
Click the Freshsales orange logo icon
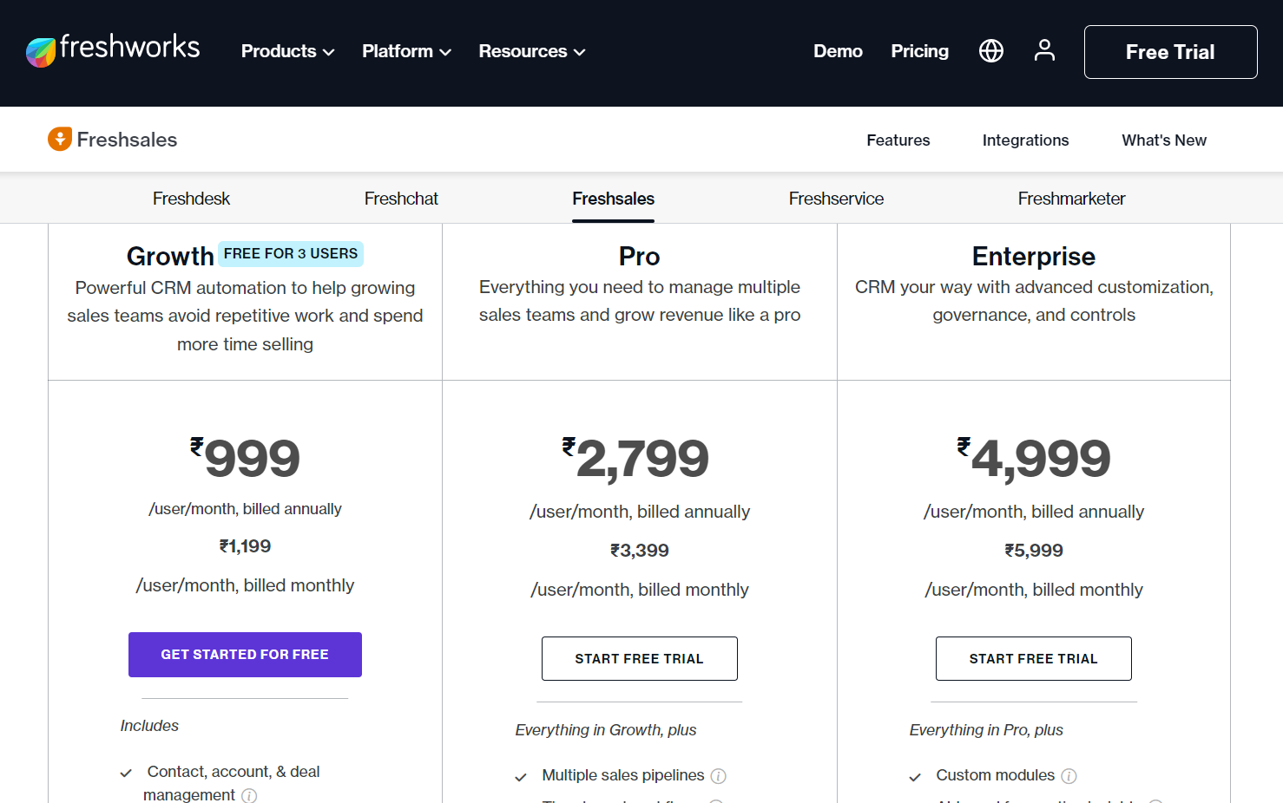(x=60, y=139)
